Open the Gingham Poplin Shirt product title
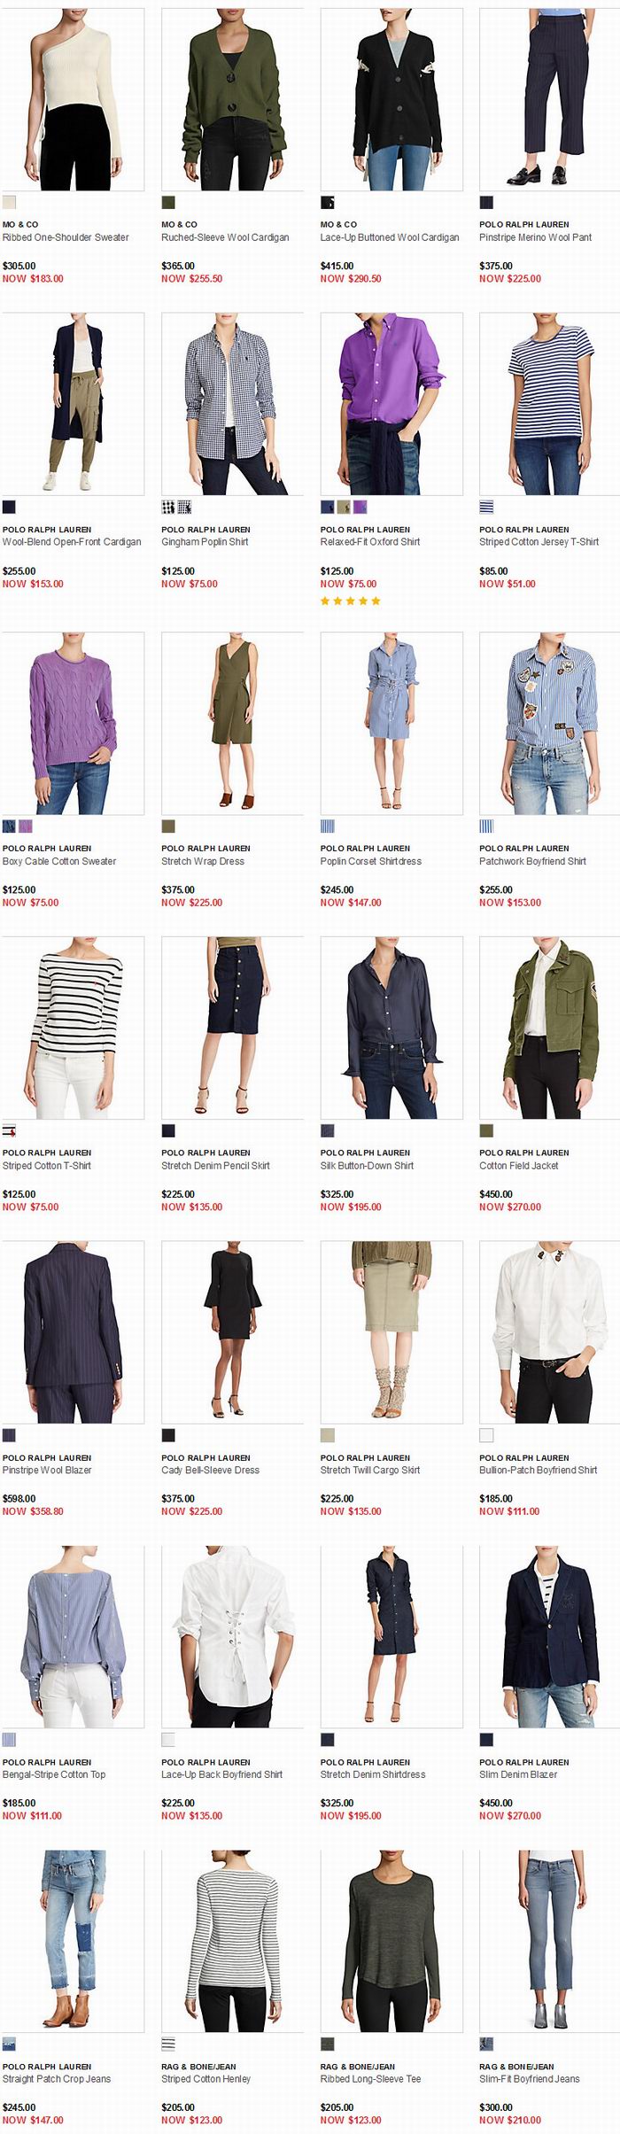Viewport: 620px width, 2134px height. click(x=205, y=542)
